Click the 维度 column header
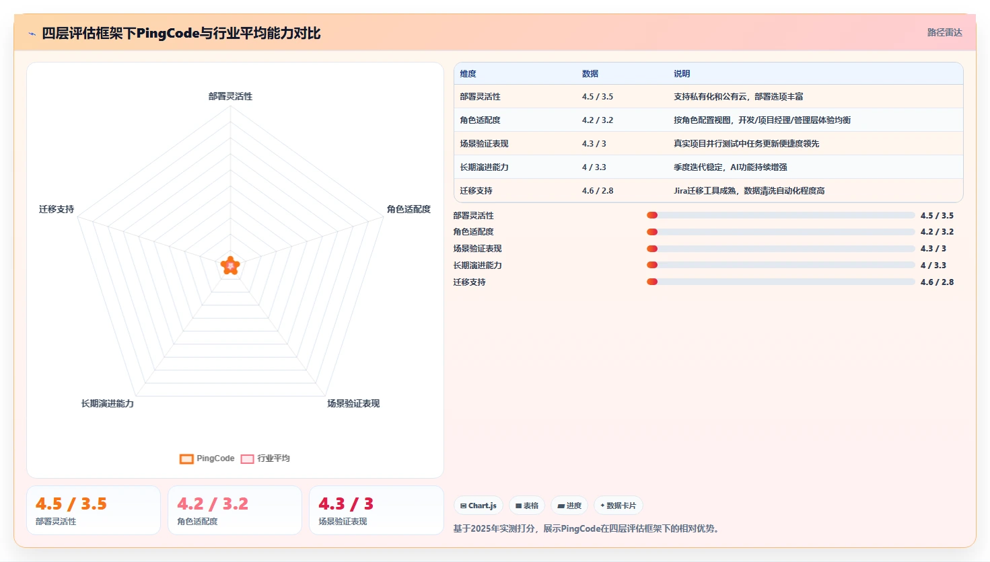The height and width of the screenshot is (562, 990). (x=468, y=74)
